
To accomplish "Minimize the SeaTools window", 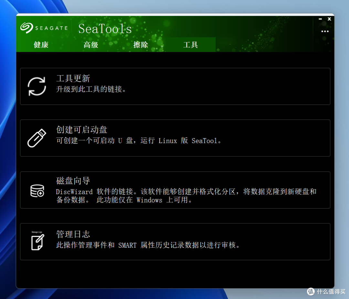I will pyautogui.click(x=320, y=19).
